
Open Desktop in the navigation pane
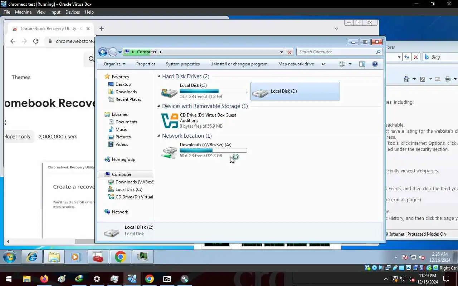click(x=123, y=84)
